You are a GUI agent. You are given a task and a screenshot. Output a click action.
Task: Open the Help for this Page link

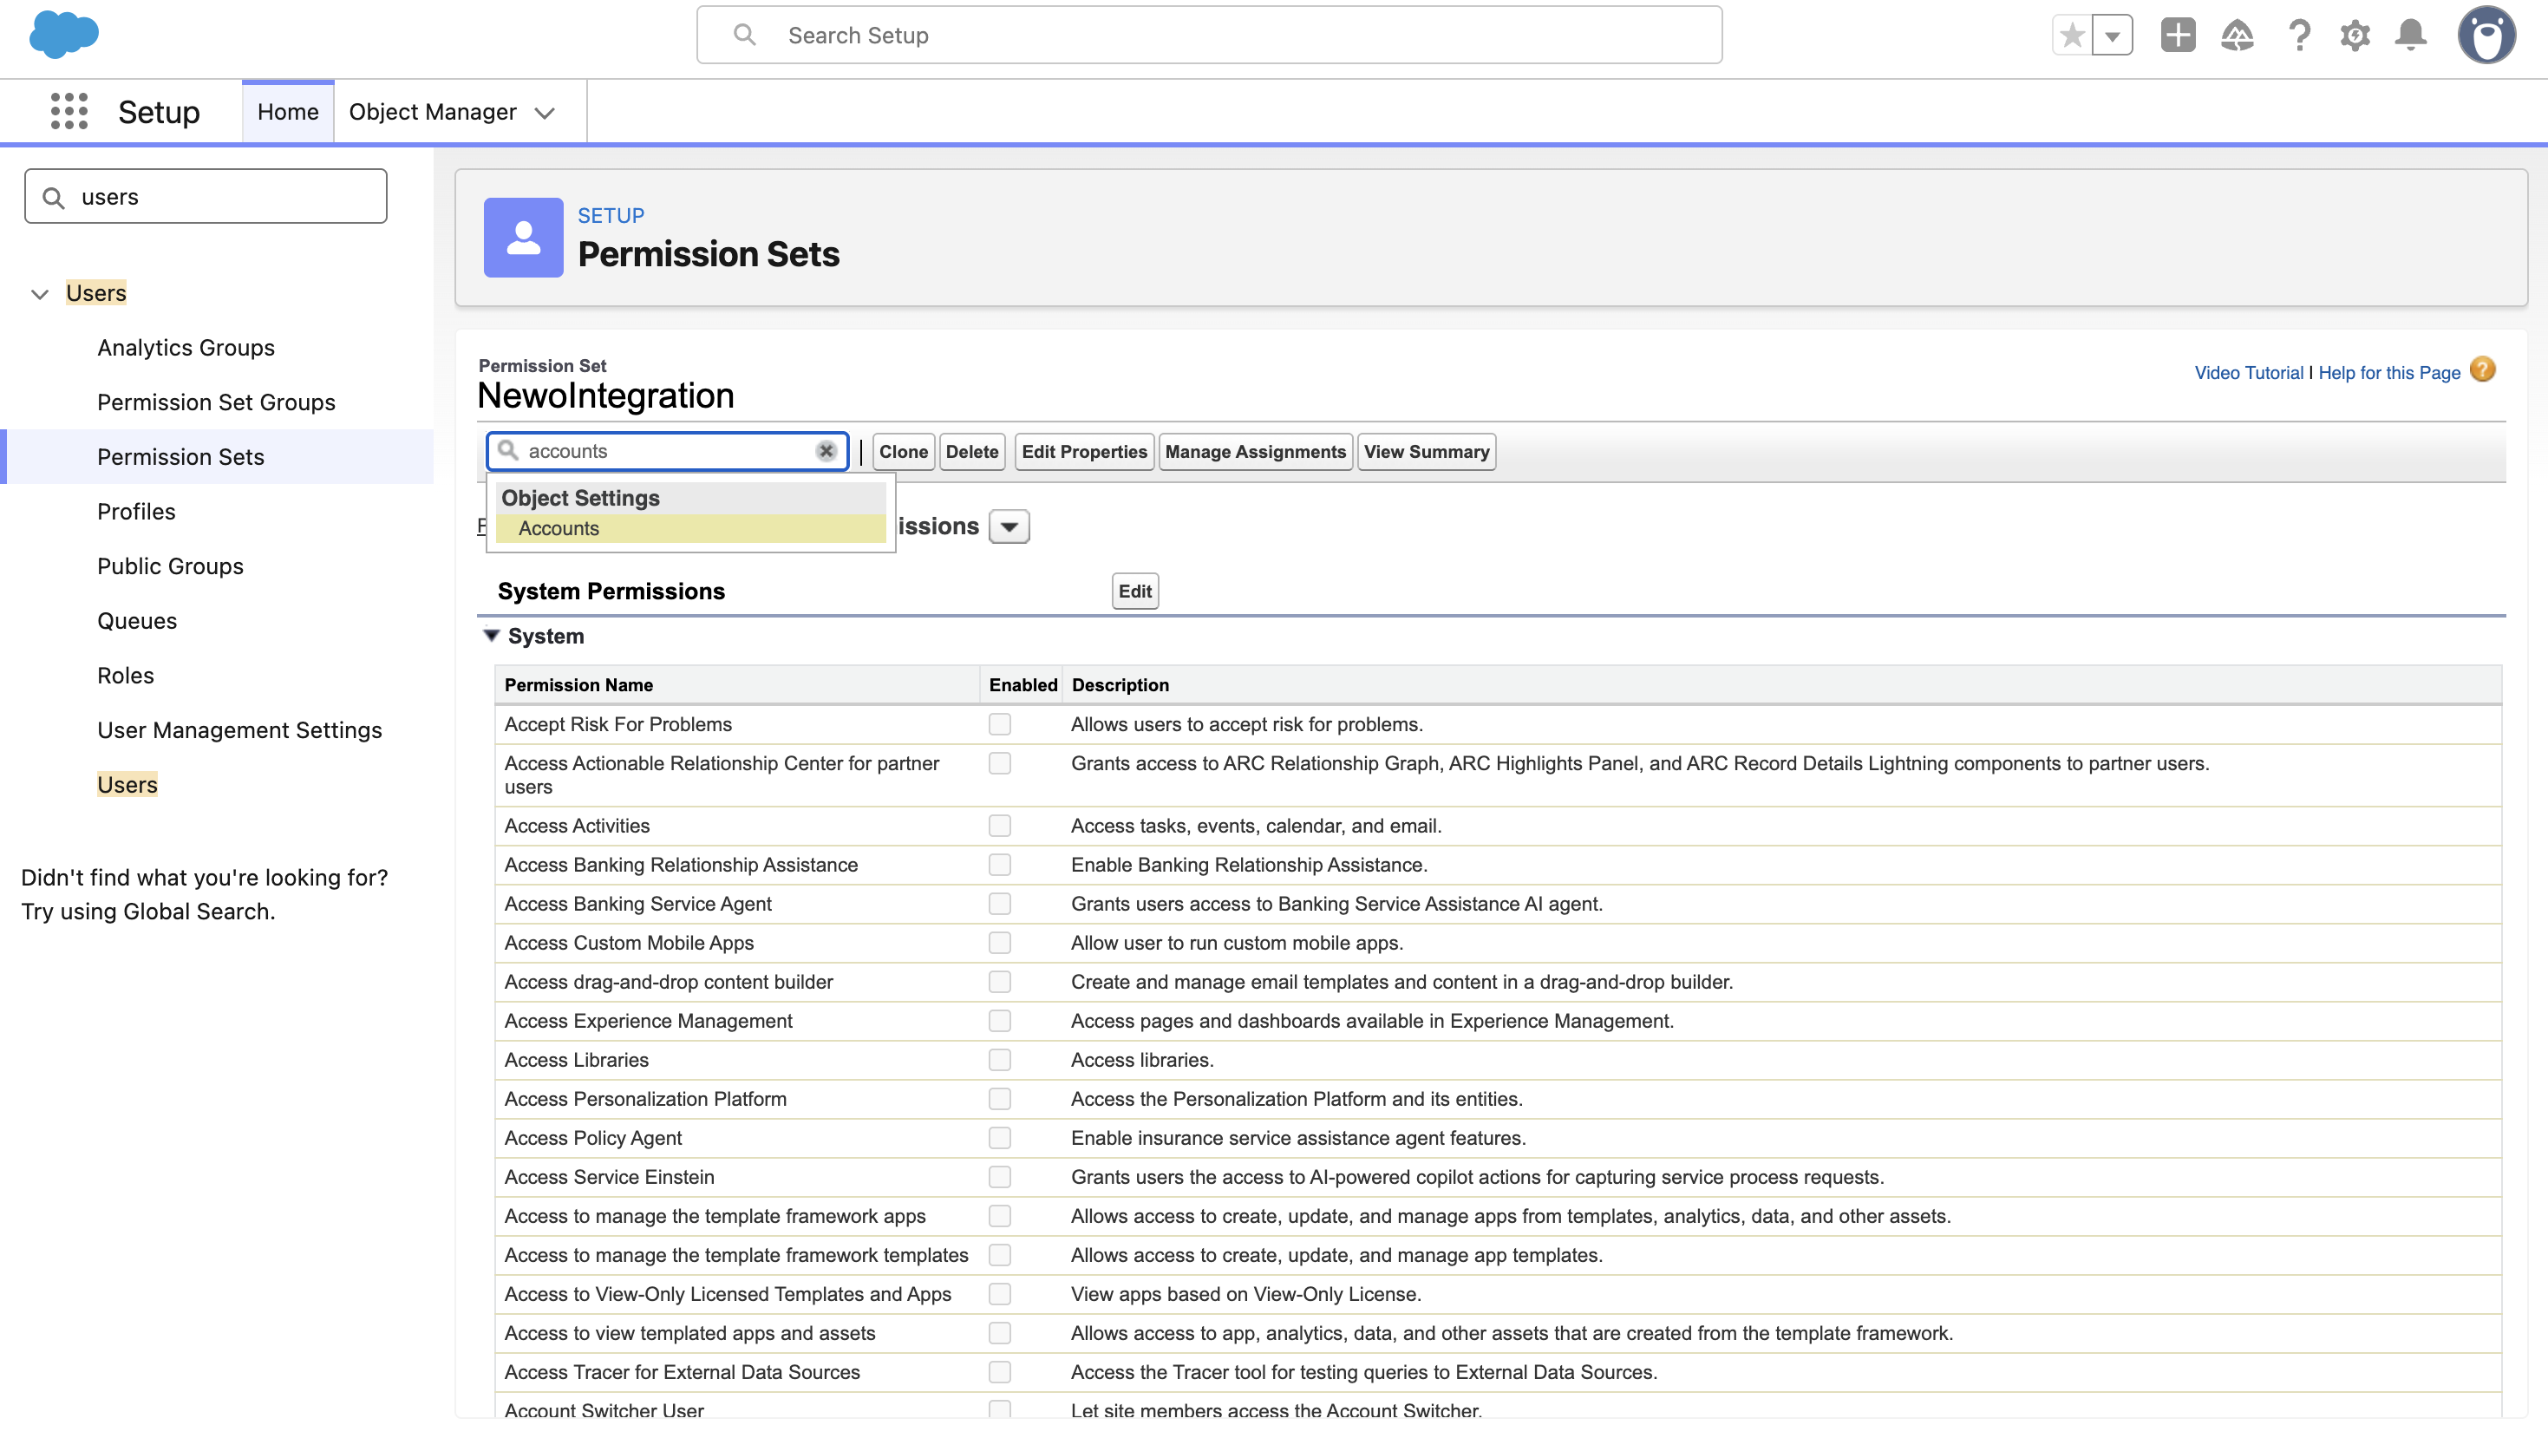(2388, 373)
